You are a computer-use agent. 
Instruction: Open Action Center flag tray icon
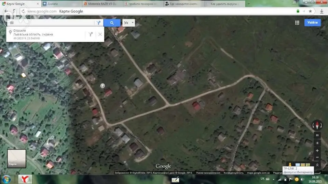pos(291,179)
